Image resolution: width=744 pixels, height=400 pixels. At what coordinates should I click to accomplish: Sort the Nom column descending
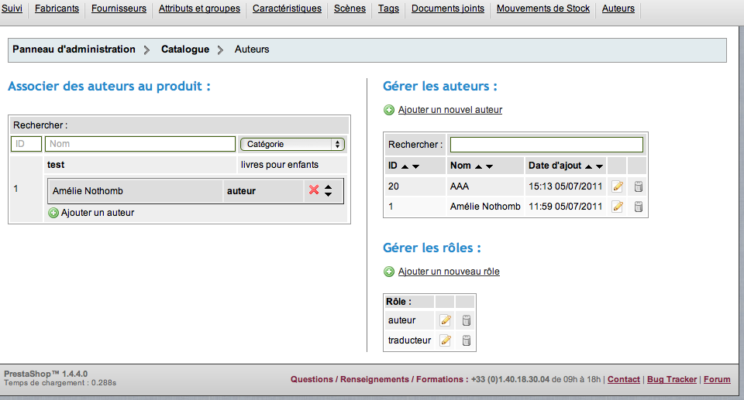[489, 166]
